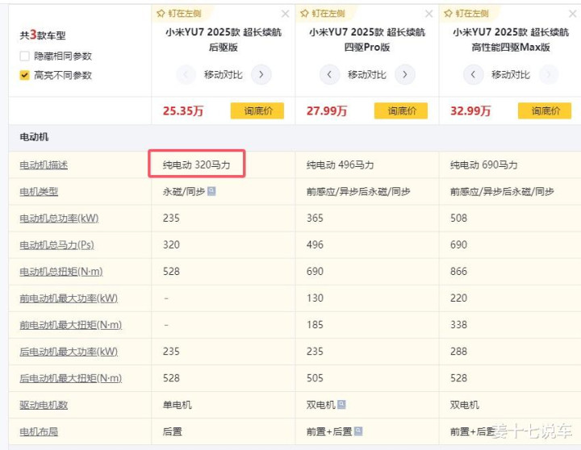
Task: Ask lowest price for the 25.35万 model
Action: (x=257, y=110)
